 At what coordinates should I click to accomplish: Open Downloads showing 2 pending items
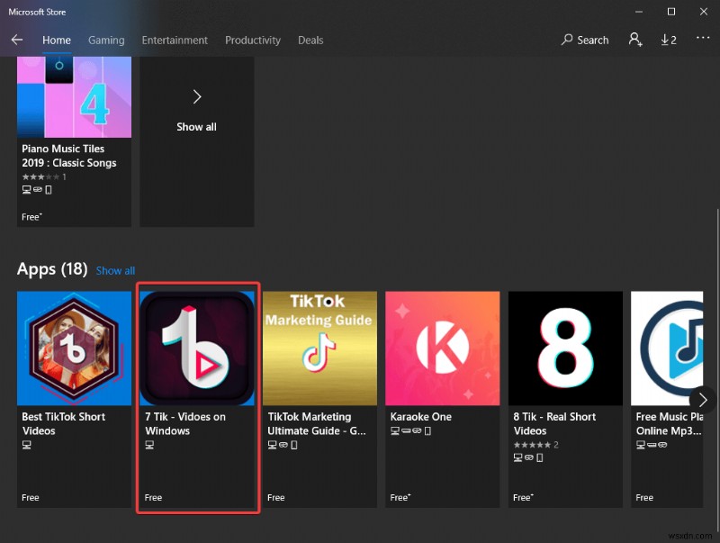[668, 40]
